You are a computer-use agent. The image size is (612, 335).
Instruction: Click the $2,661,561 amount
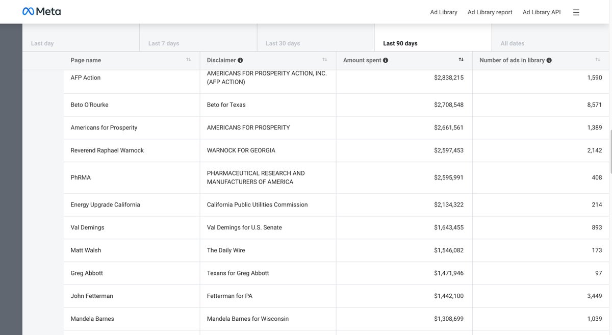pos(449,127)
